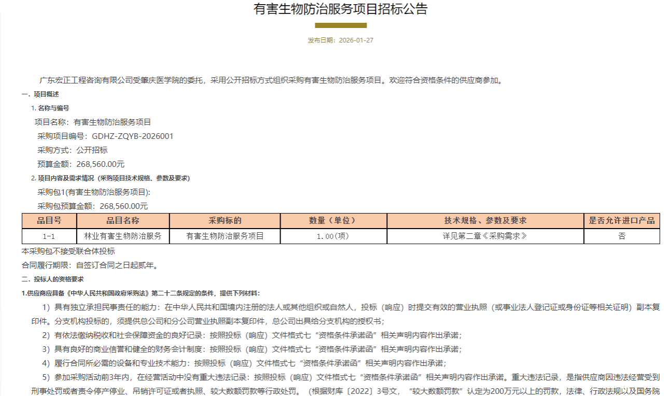The width and height of the screenshot is (671, 396).
Task: Click the 1.00(项) quantity cell
Action: (333, 236)
